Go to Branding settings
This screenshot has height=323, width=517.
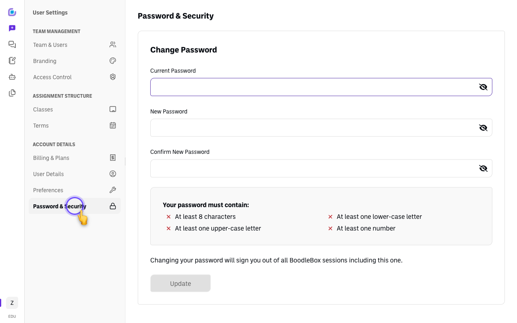75,61
